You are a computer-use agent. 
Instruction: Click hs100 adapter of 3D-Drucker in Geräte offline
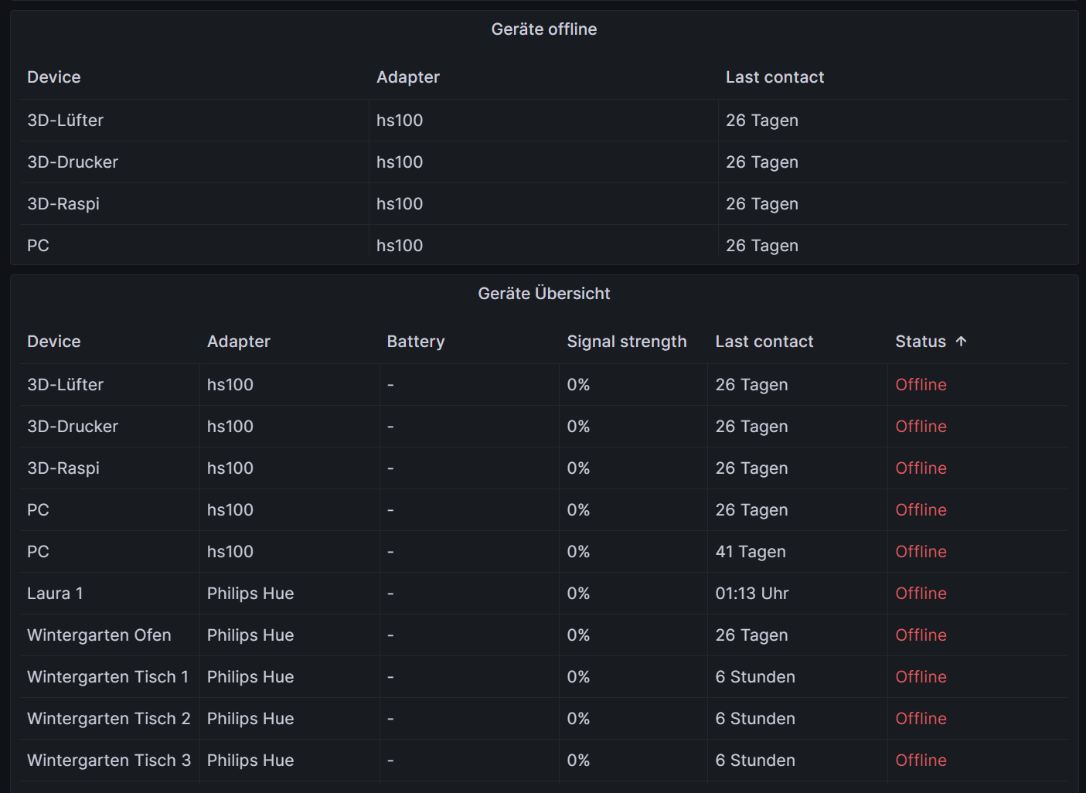[400, 162]
